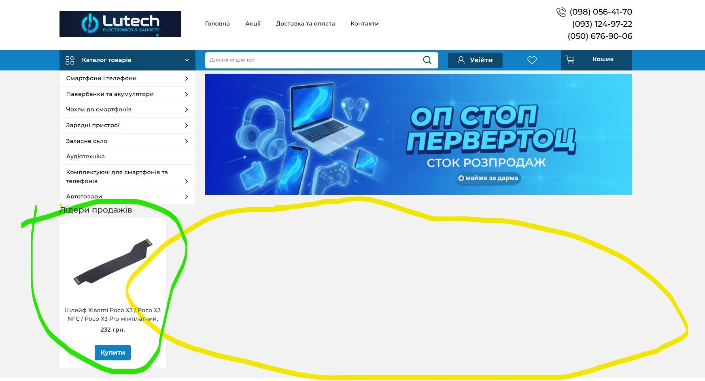
Task: Expand Павербанки та акумулятори arrow
Action: tap(186, 94)
